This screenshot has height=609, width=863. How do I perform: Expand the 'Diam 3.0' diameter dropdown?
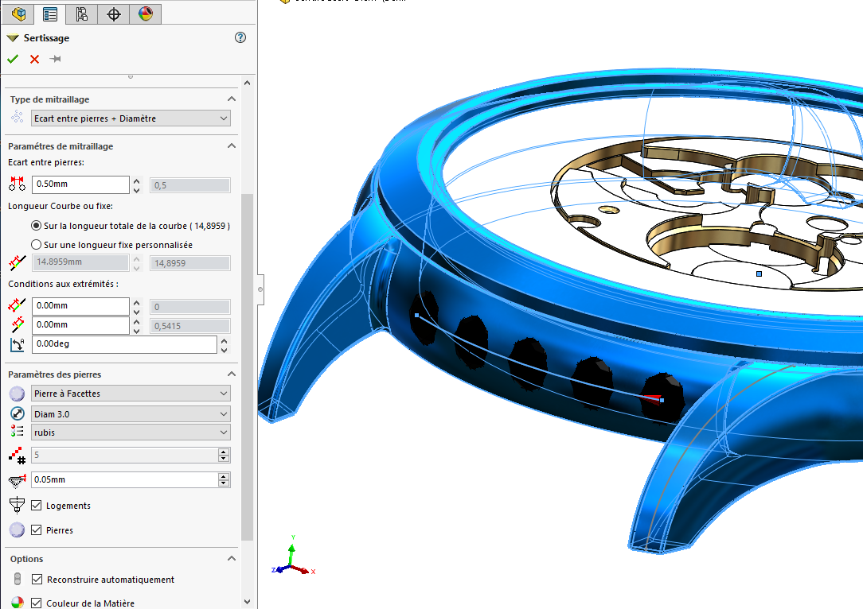(131, 414)
